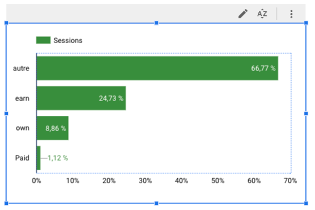Click the left-middle resize handle

(6, 114)
